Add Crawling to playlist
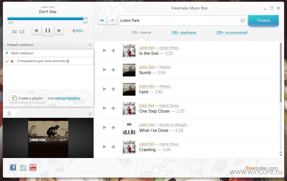 pos(113,147)
